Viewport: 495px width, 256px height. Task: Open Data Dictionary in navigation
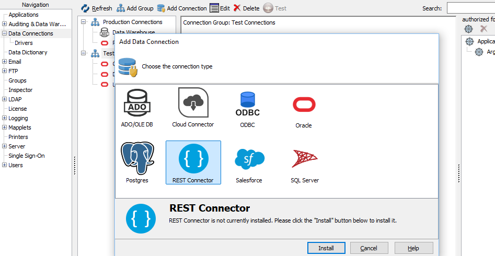click(x=28, y=52)
